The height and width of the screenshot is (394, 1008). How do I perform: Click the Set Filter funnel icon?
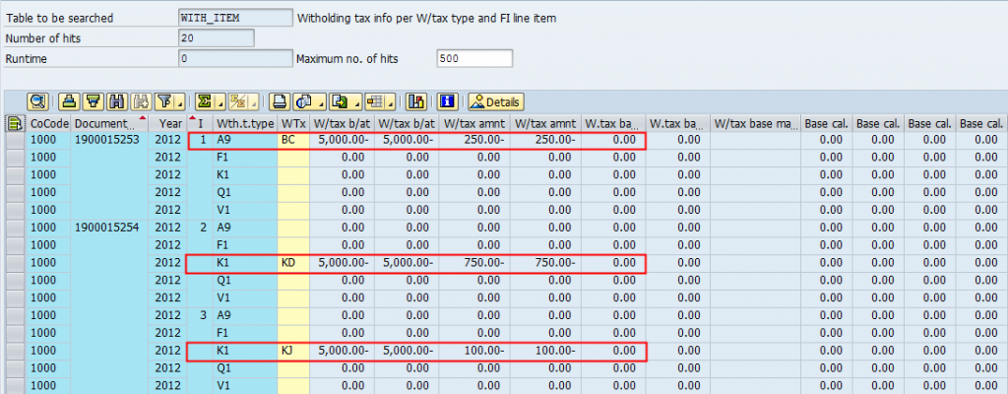(x=165, y=101)
